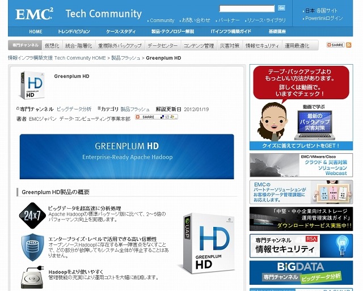Image resolution: width=363 pixels, height=291 pixels.
Task: Click the hard drive plug icon
Action: coord(32,277)
